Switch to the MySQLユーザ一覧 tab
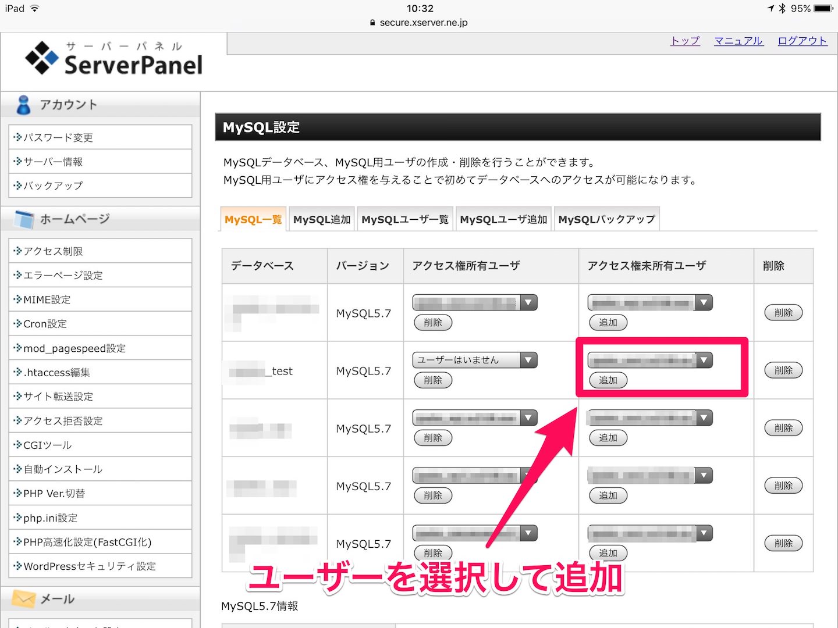This screenshot has height=628, width=838. 405,219
